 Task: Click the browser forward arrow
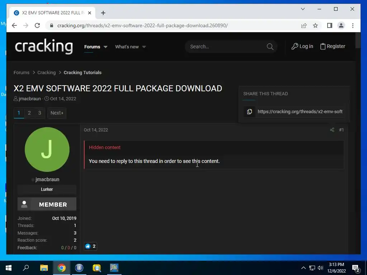click(26, 25)
